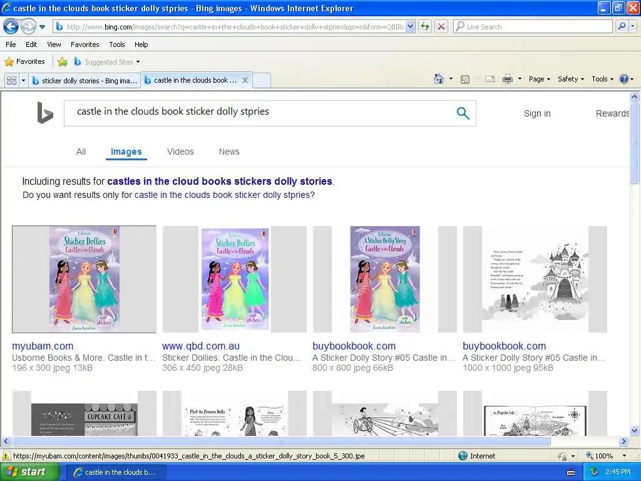
Task: Click the corrected query suggestion link
Action: 220,181
